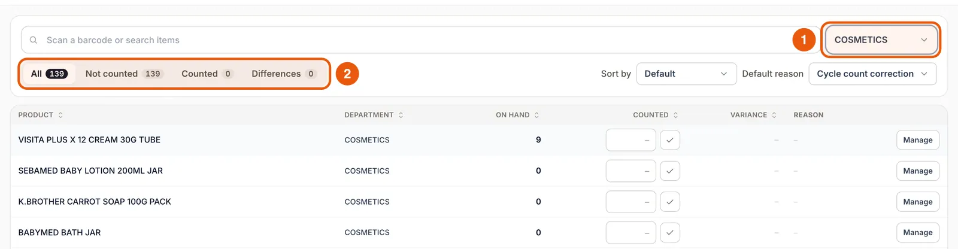Screen dimensions: 958x249
Task: Confirm count checkmark for BABYMED BATH JAR
Action: coord(670,232)
